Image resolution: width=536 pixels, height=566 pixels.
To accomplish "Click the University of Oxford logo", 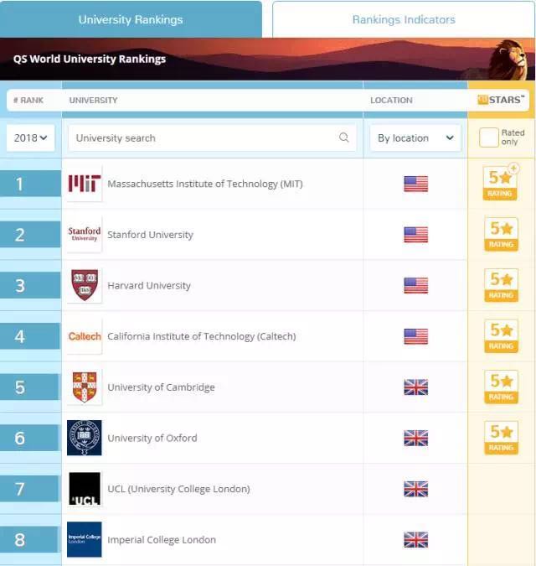I will click(85, 438).
